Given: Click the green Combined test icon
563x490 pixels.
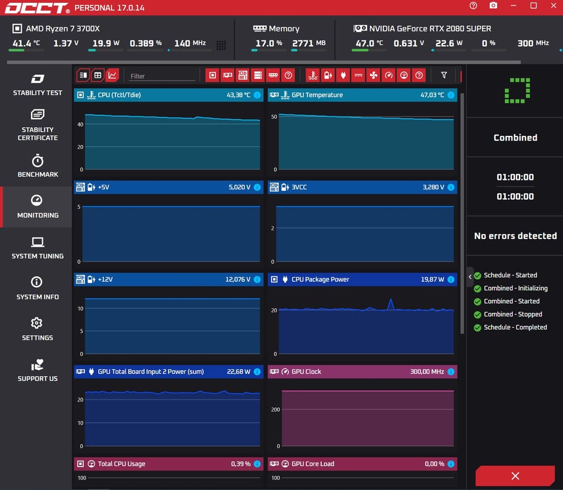Looking at the screenshot, I should (517, 90).
